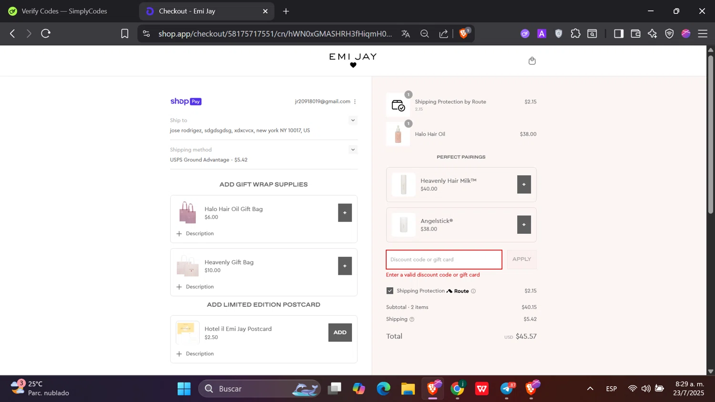Click the Shop Pay logo

pyautogui.click(x=186, y=101)
